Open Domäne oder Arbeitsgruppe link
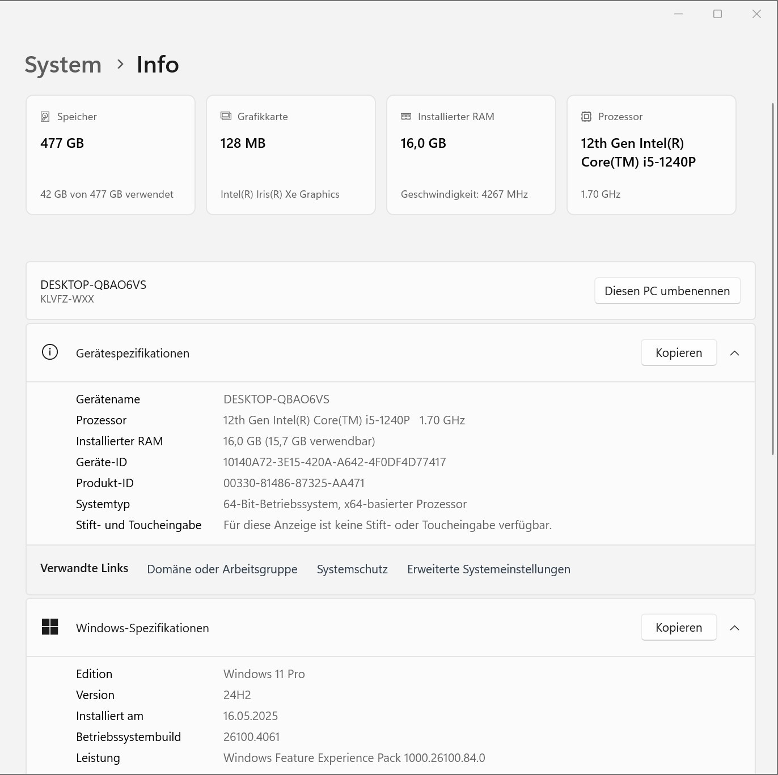This screenshot has height=775, width=778. (x=222, y=569)
